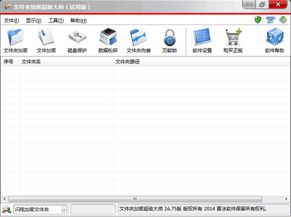Select the green shield icon

coord(258,20)
